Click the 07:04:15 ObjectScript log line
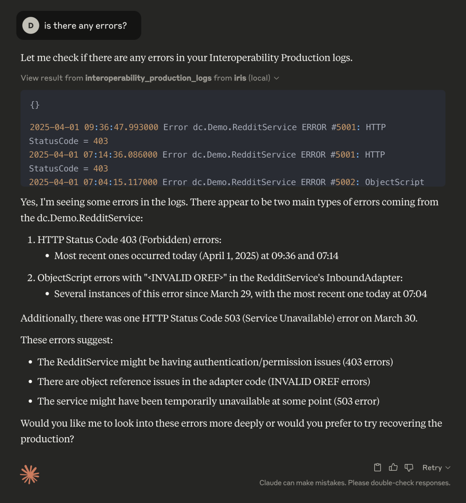Image resolution: width=466 pixels, height=503 pixels. pos(226,182)
